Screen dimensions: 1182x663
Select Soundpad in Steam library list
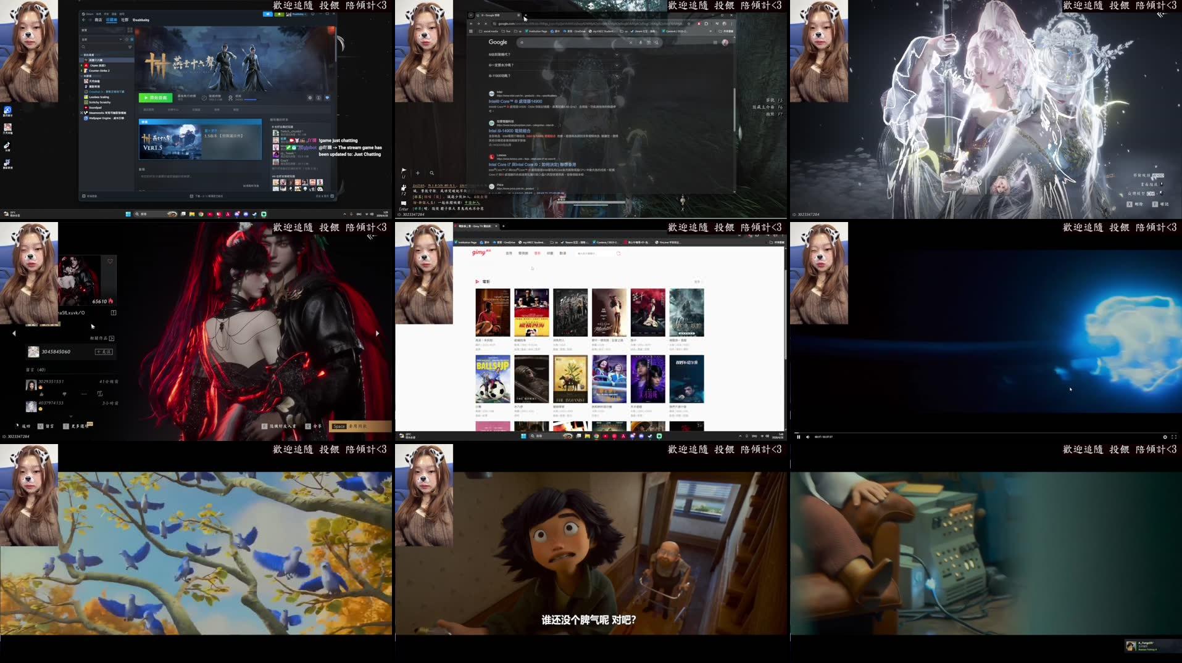click(x=95, y=107)
